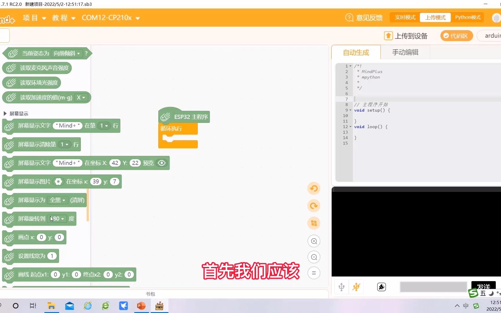Open the 教程 menu
This screenshot has width=501, height=313.
[x=64, y=18]
